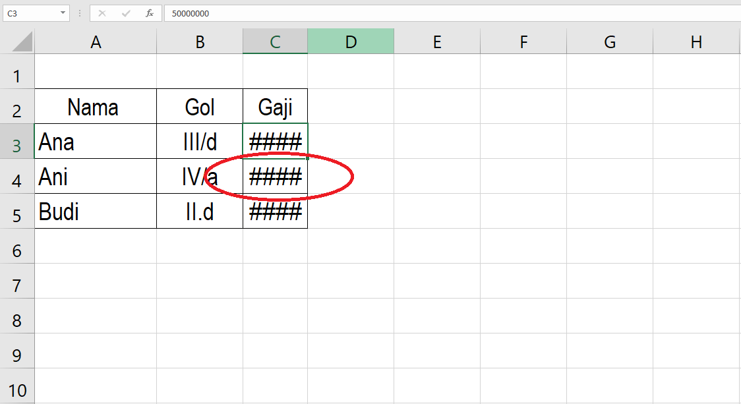Click the cell containing Nama
Image resolution: width=741 pixels, height=404 pixels.
point(96,107)
